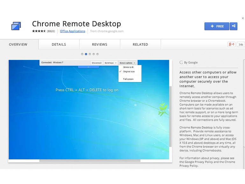Image resolution: width=245 pixels, height=184 pixels.
Task: Click the star rating
Action: [x=39, y=31]
